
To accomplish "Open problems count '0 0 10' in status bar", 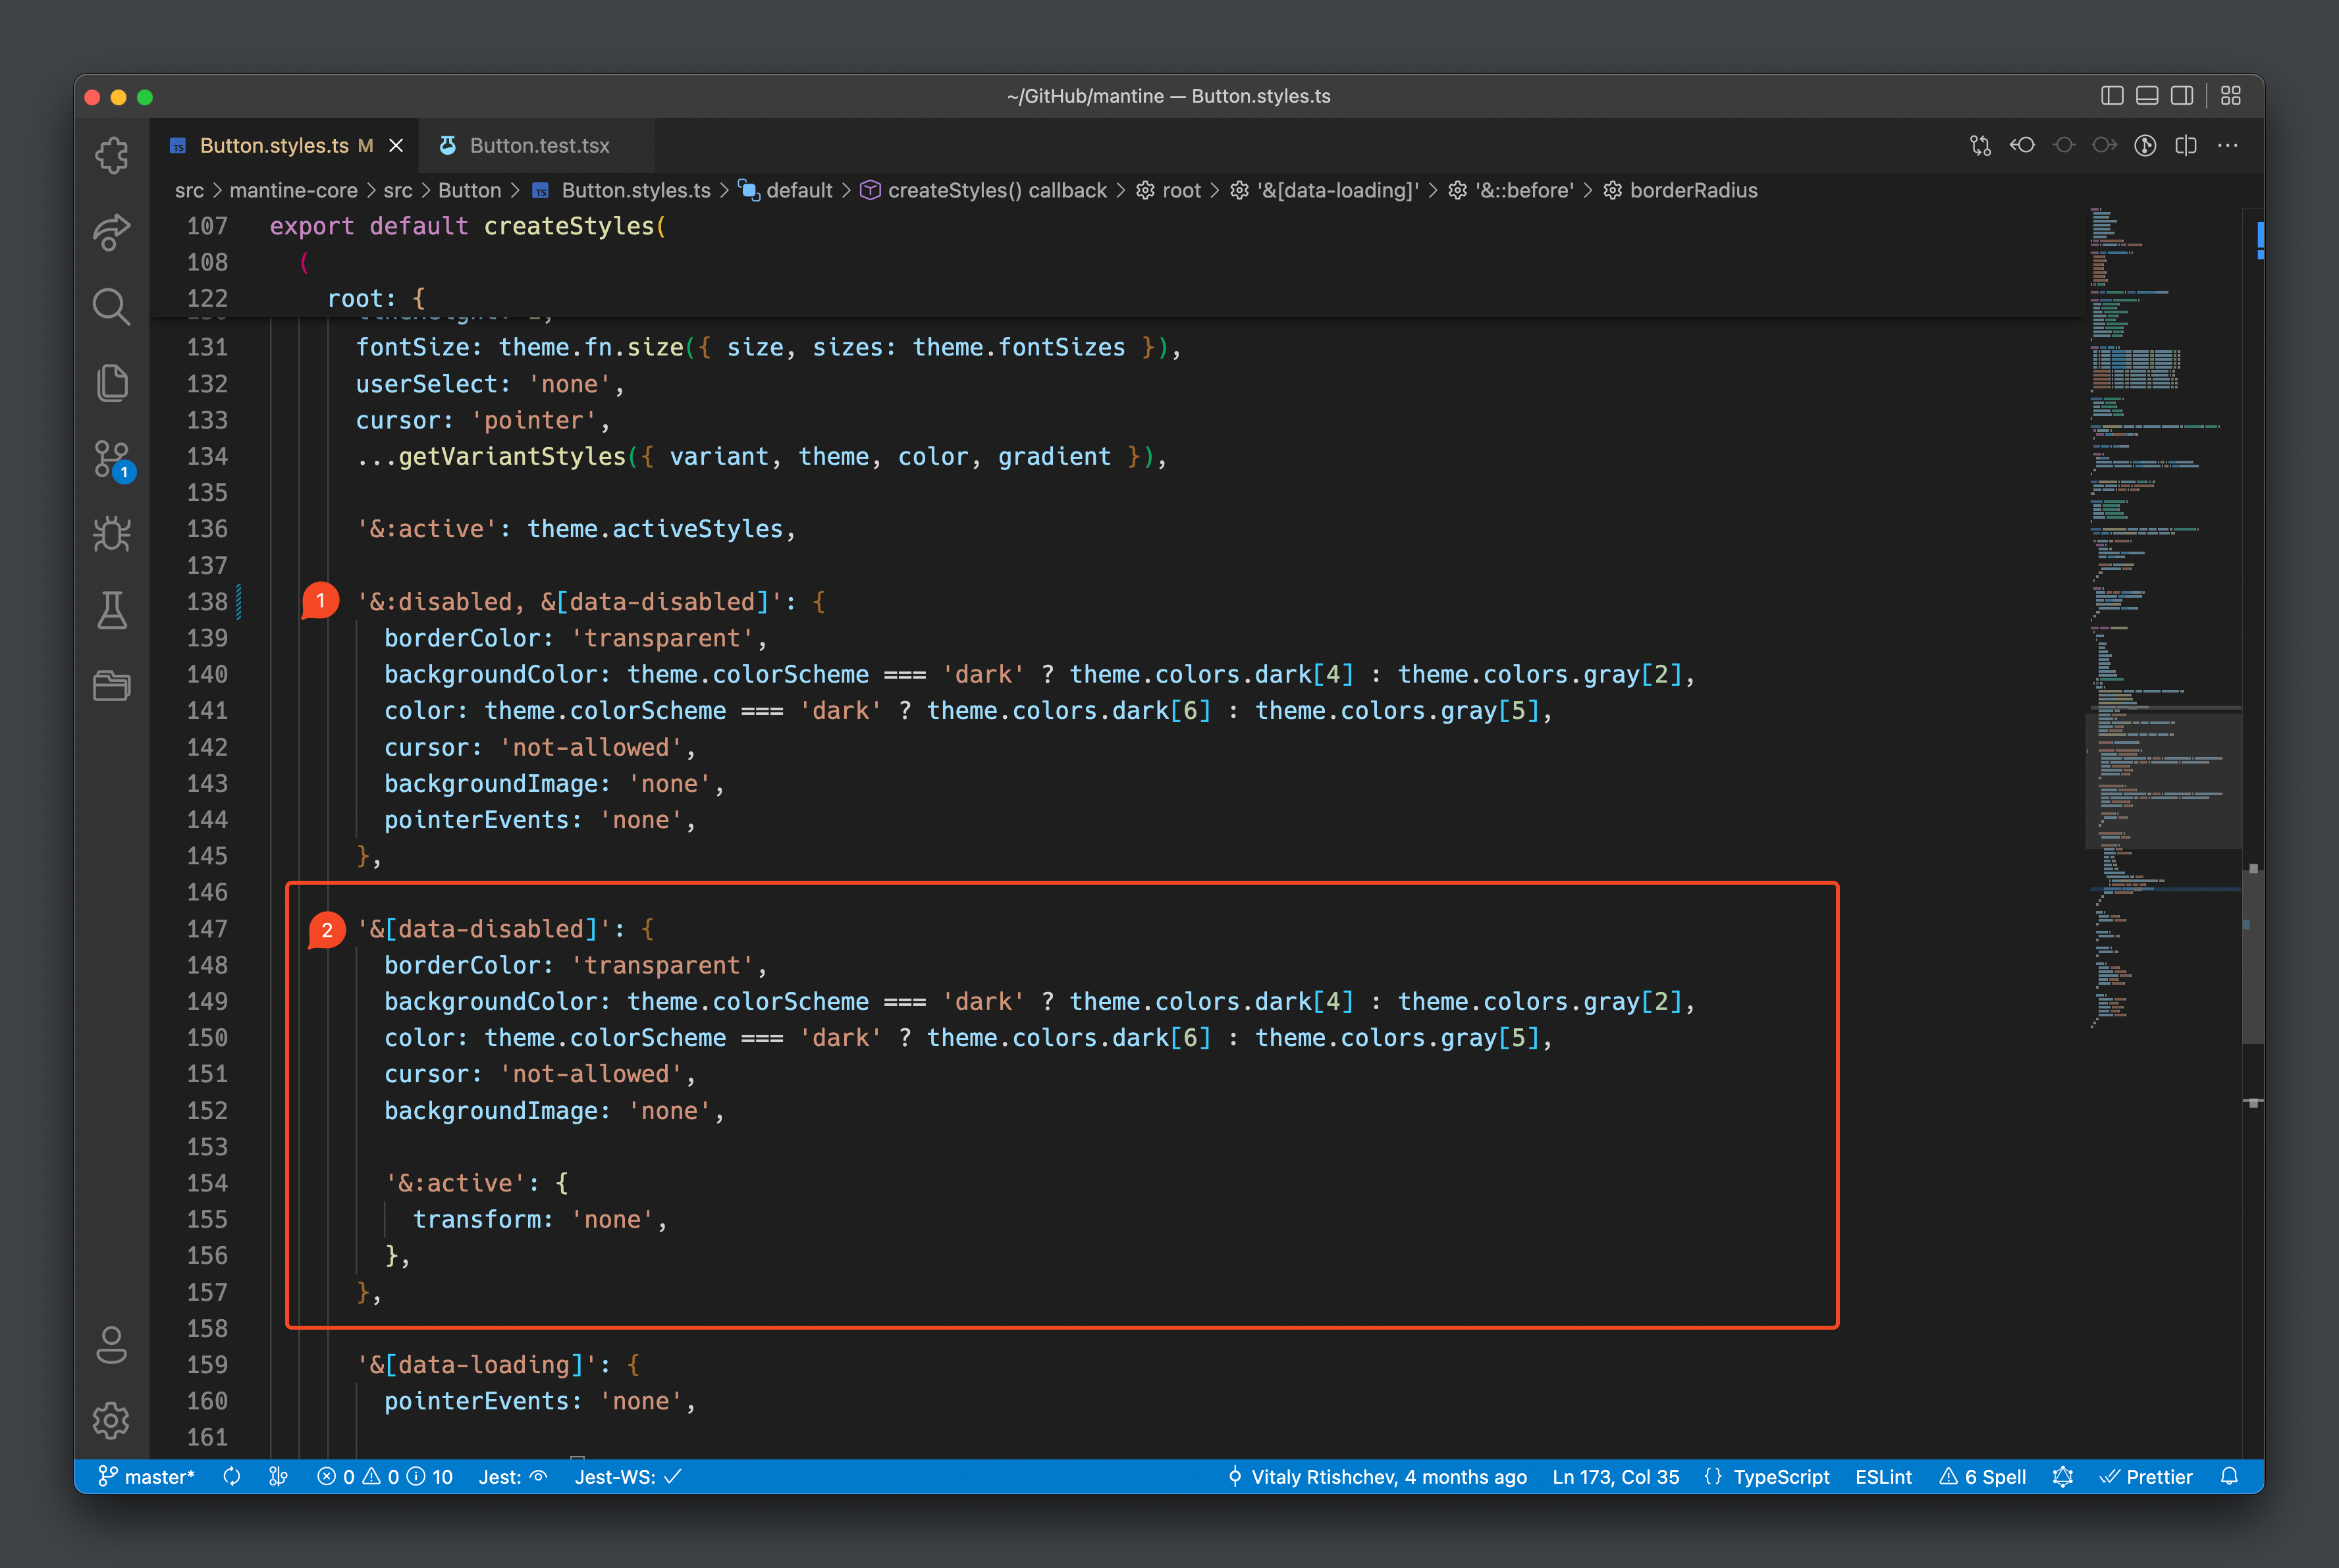I will coord(385,1477).
